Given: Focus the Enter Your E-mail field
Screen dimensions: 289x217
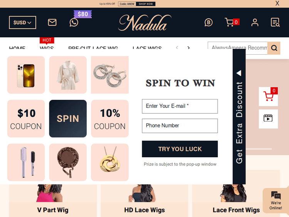Looking at the screenshot, I should point(180,106).
